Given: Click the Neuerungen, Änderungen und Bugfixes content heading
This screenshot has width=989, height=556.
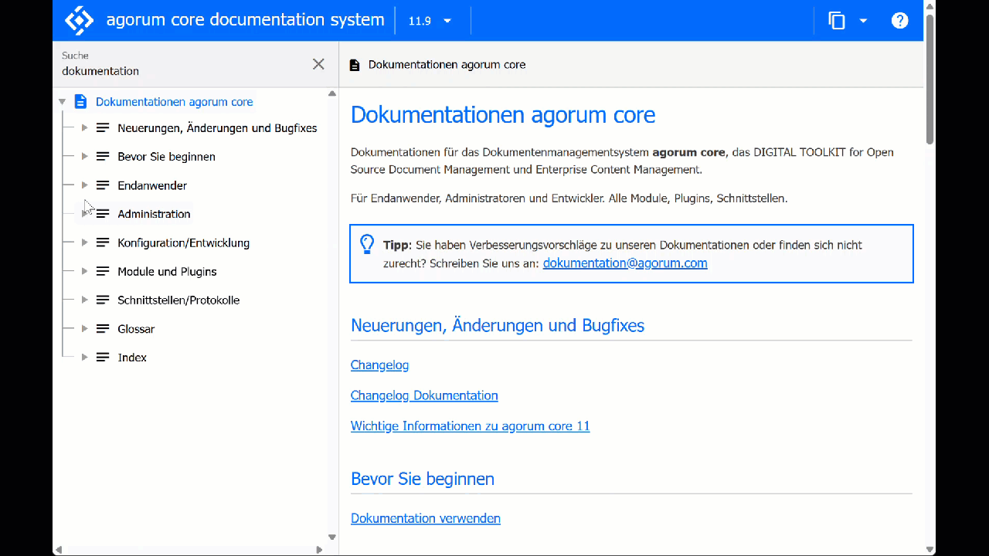Looking at the screenshot, I should point(498,325).
